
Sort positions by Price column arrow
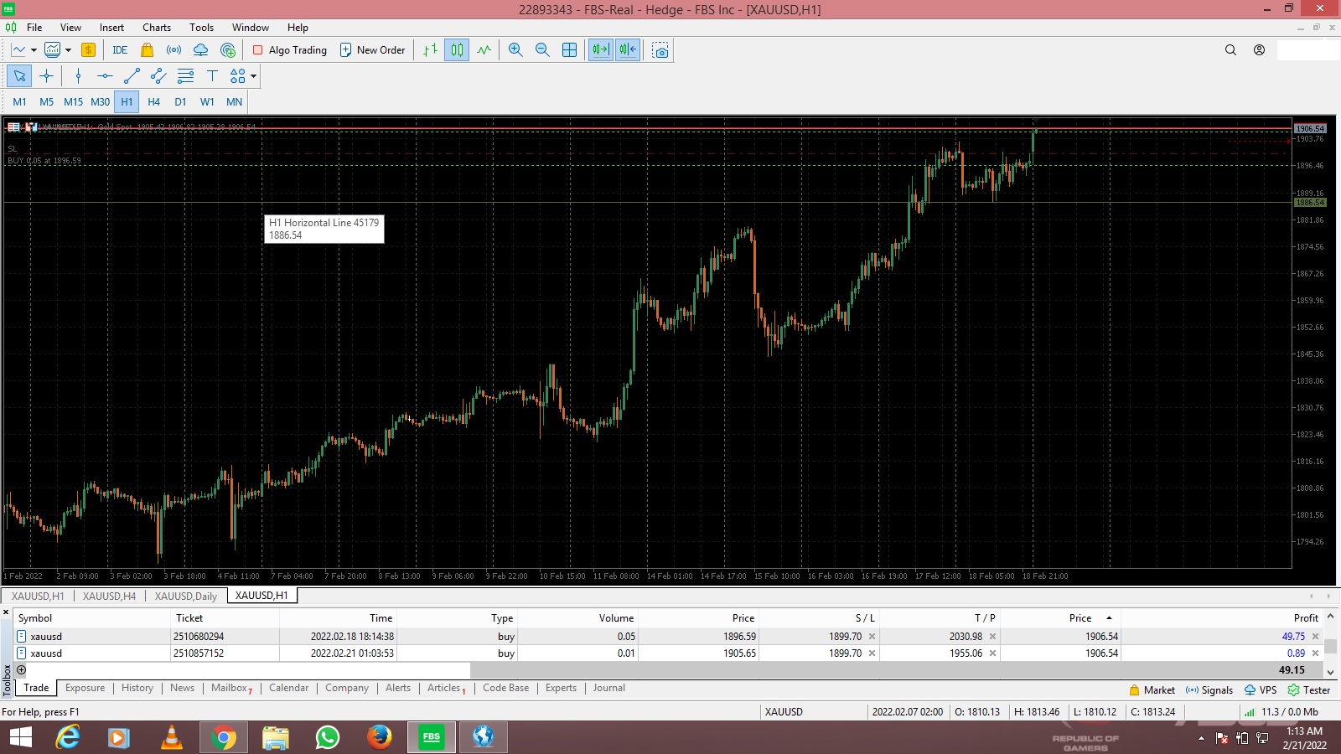click(x=1109, y=618)
